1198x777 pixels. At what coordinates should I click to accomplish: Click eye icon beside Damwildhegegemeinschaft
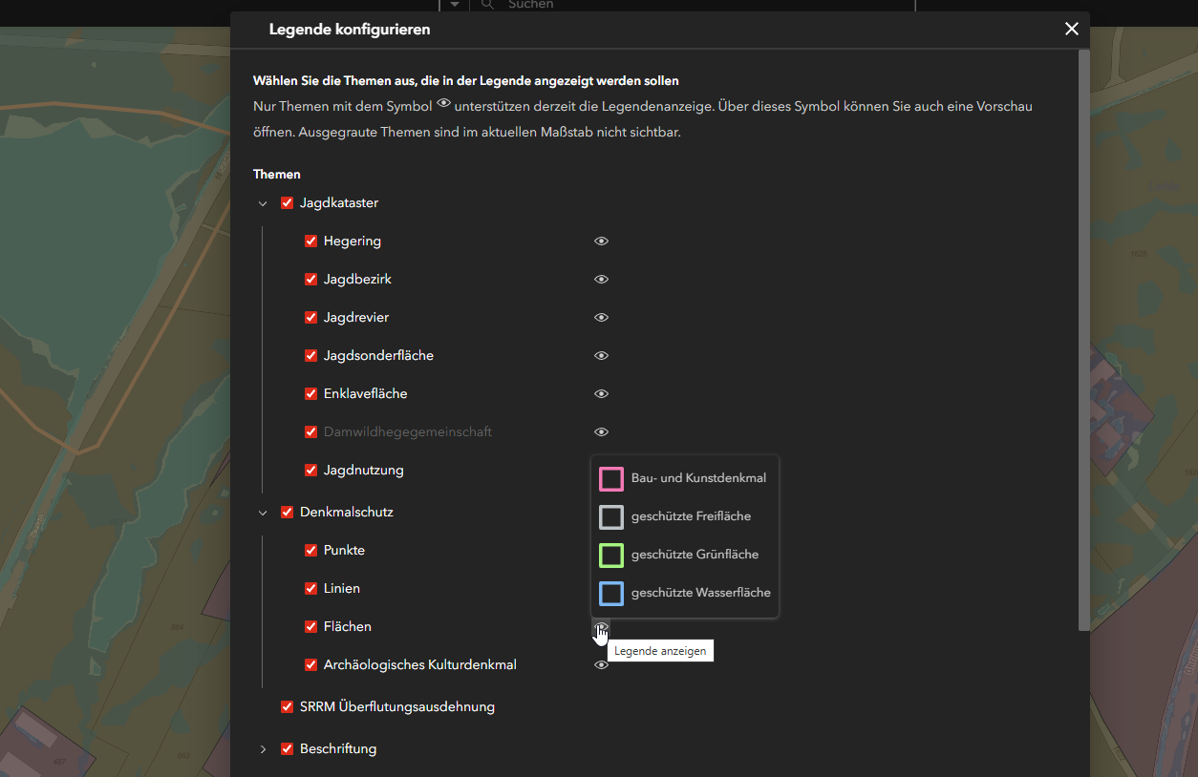click(601, 432)
